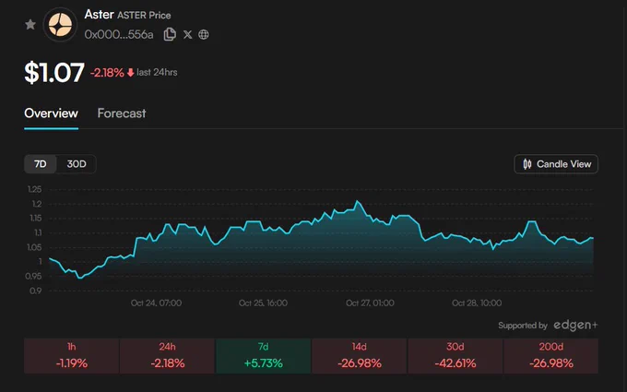
Task: Click the Oct 25, 16:00 axis label
Action: [x=263, y=303]
